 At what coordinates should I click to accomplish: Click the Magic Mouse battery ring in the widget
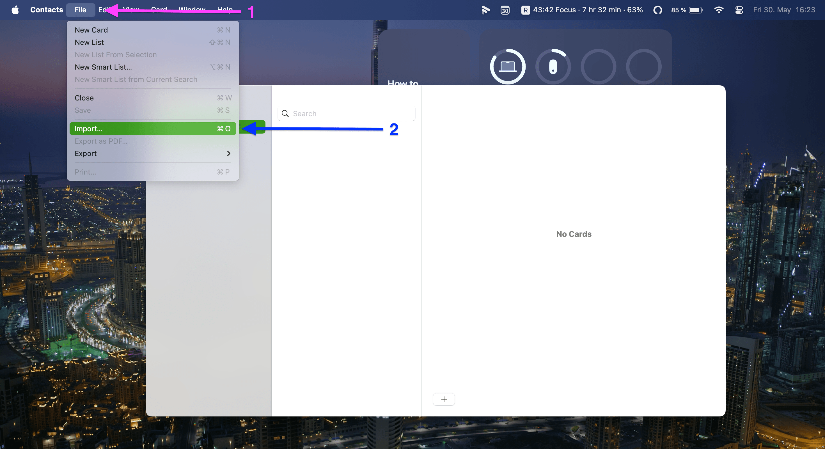click(553, 66)
